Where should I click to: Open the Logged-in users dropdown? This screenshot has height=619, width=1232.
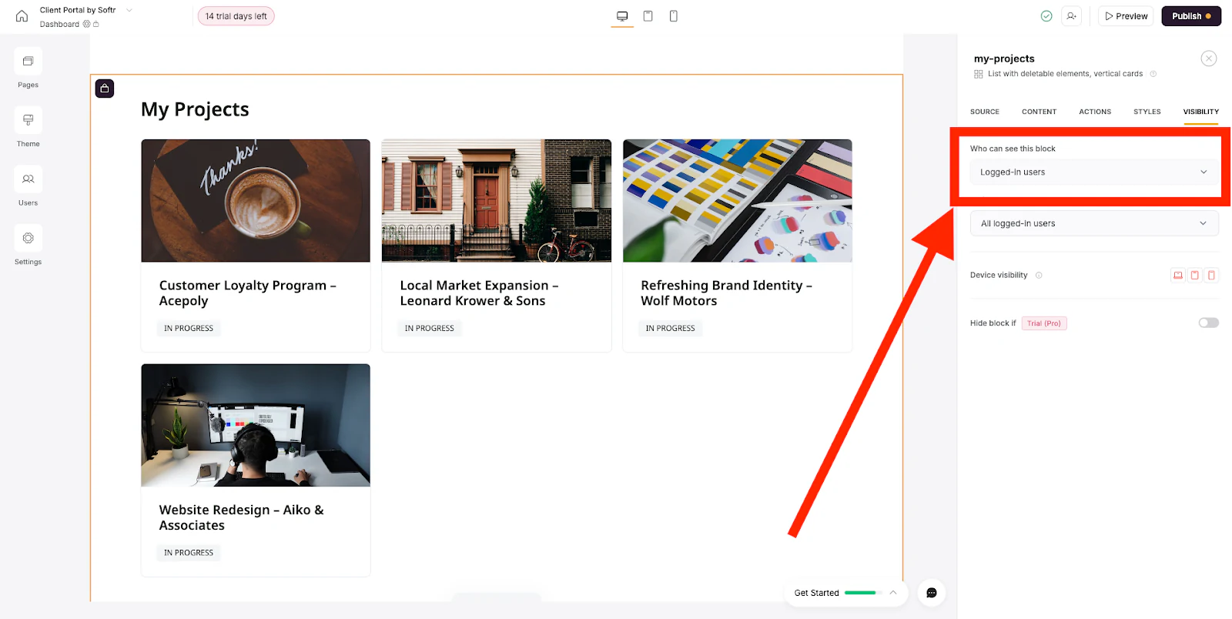point(1094,172)
